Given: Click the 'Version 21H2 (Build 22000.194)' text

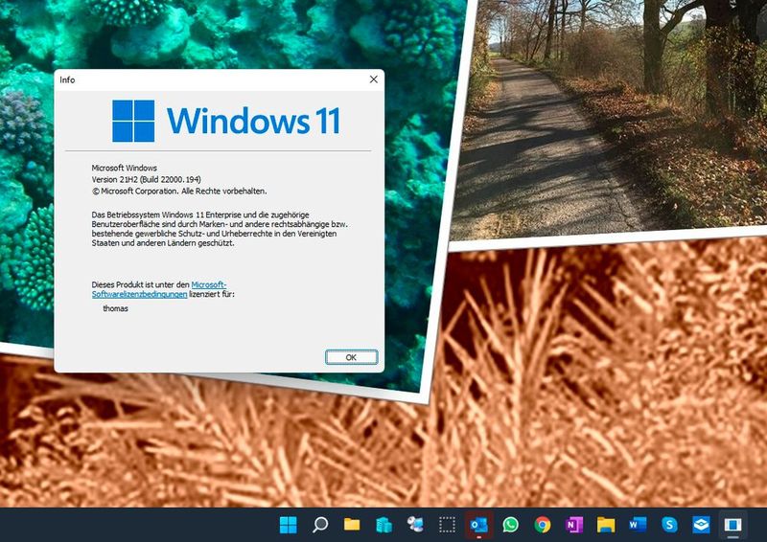Looking at the screenshot, I should (x=147, y=179).
